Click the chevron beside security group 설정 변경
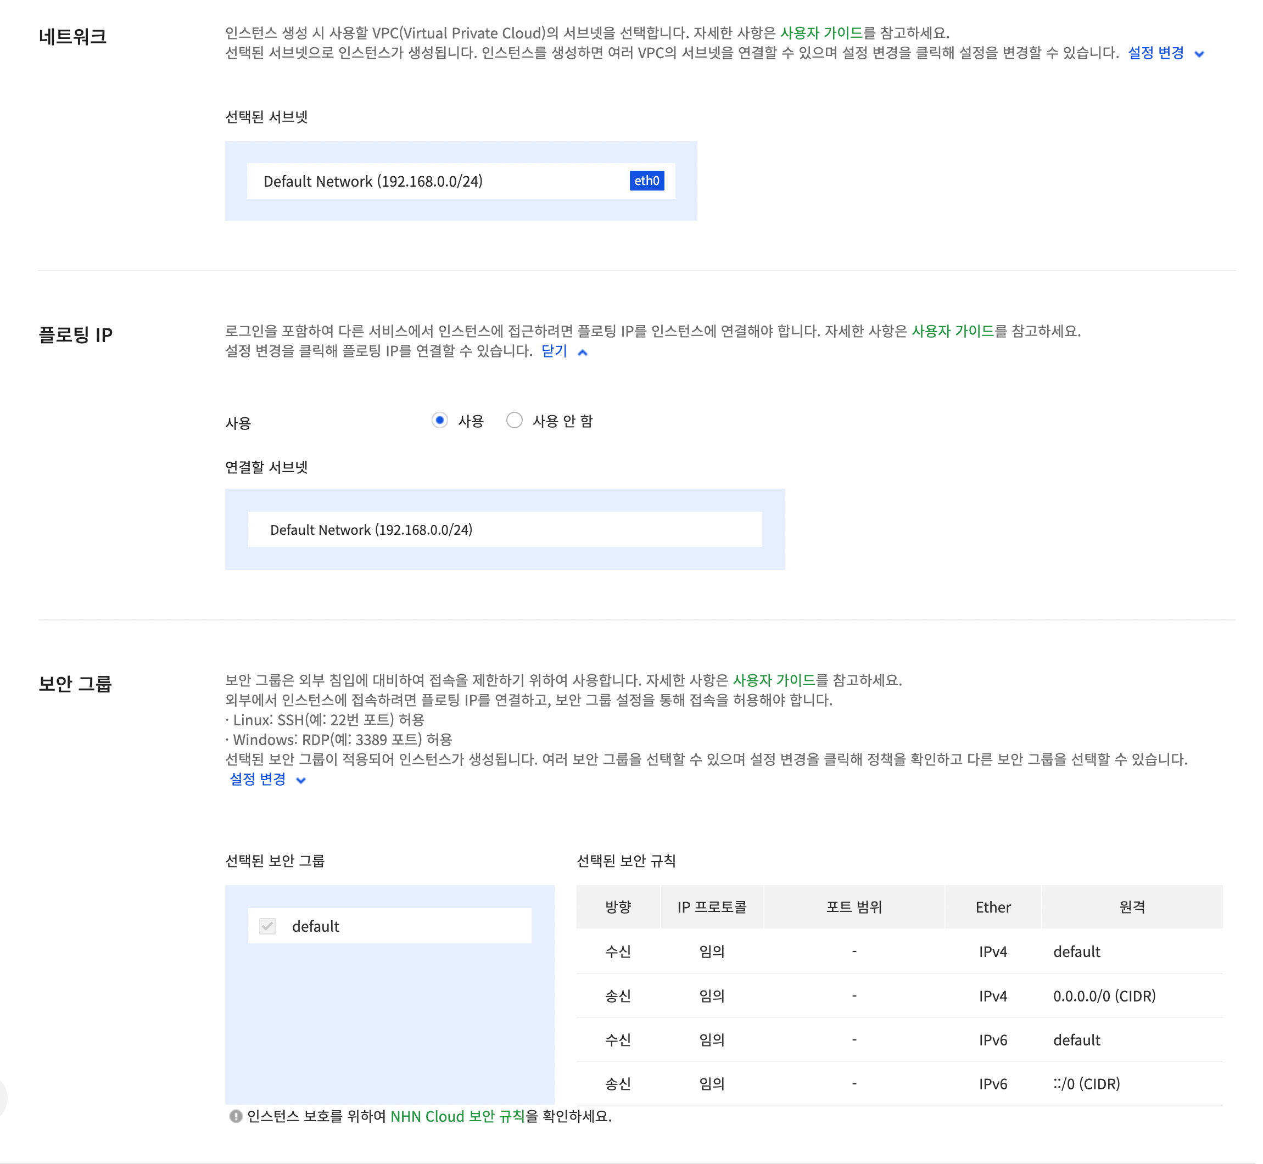The height and width of the screenshot is (1164, 1263). click(x=301, y=780)
